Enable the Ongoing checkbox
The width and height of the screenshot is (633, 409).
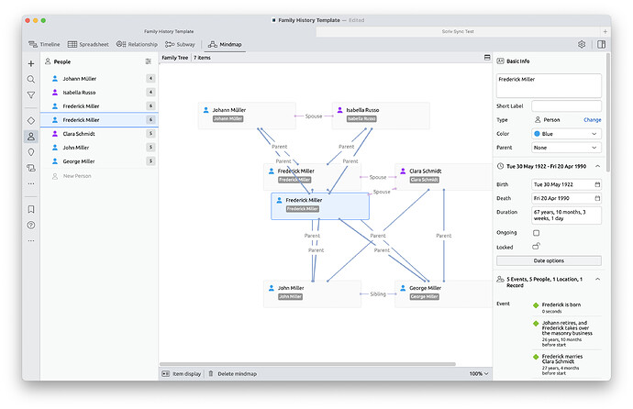point(537,233)
